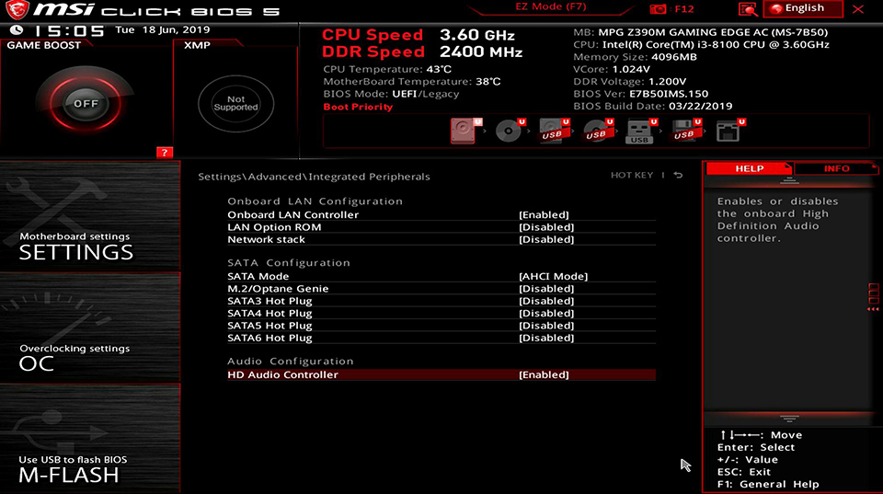The image size is (883, 494).
Task: Open the SETTINGS motherboard settings section
Action: click(x=90, y=216)
